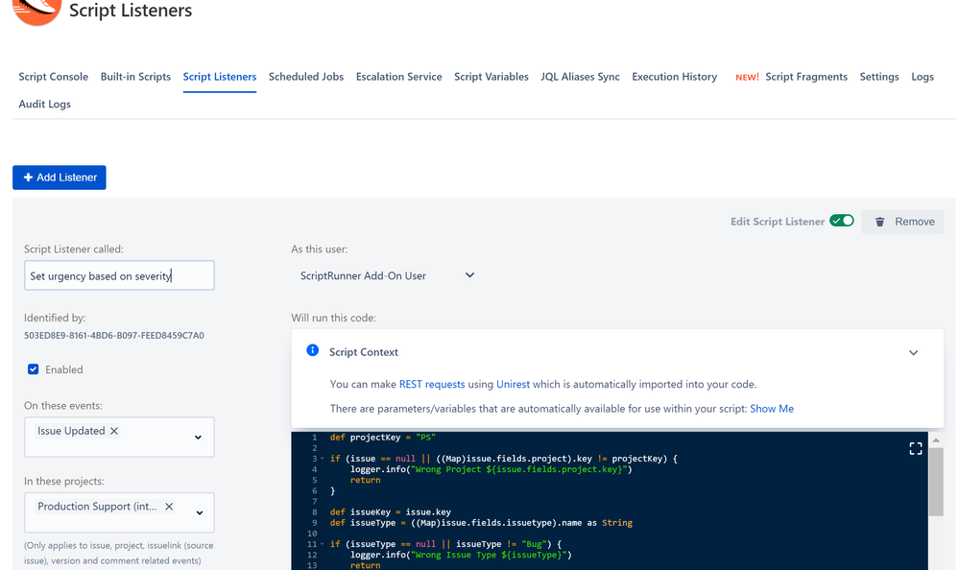
Task: Open the REST requests link
Action: click(x=432, y=384)
